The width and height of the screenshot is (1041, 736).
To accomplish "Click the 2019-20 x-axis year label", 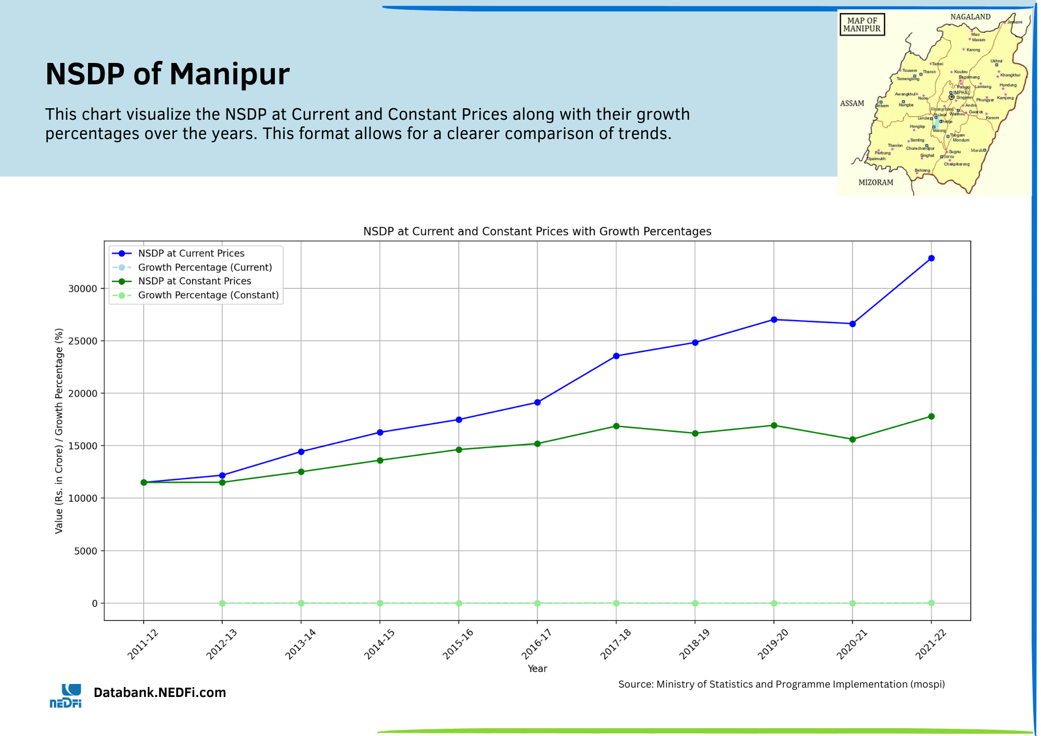I will [772, 644].
